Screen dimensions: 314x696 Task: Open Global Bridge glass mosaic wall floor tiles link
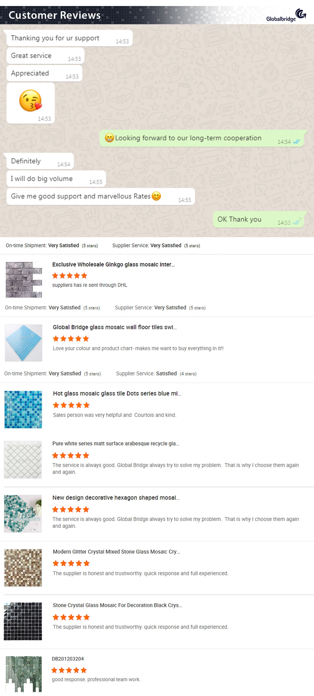point(115,327)
